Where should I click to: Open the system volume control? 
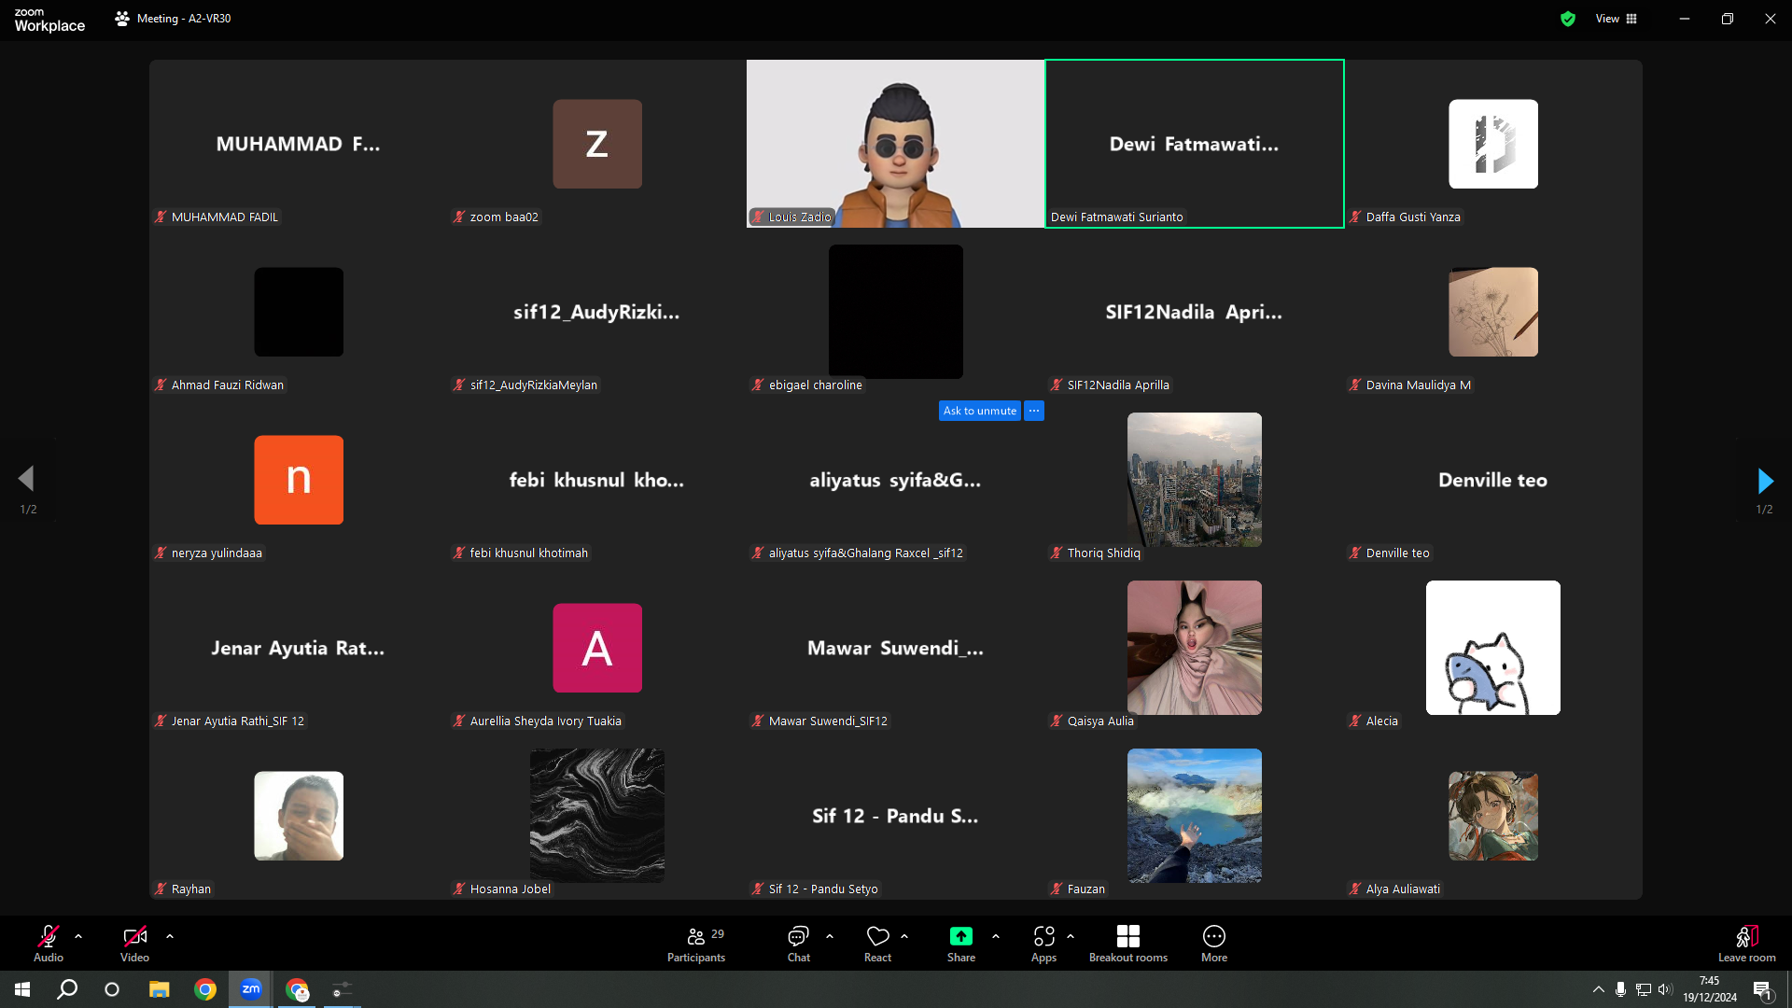click(1665, 989)
